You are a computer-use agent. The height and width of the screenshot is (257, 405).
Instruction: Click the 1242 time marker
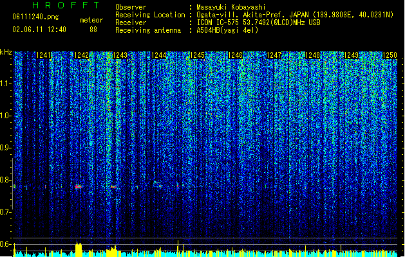coord(81,55)
